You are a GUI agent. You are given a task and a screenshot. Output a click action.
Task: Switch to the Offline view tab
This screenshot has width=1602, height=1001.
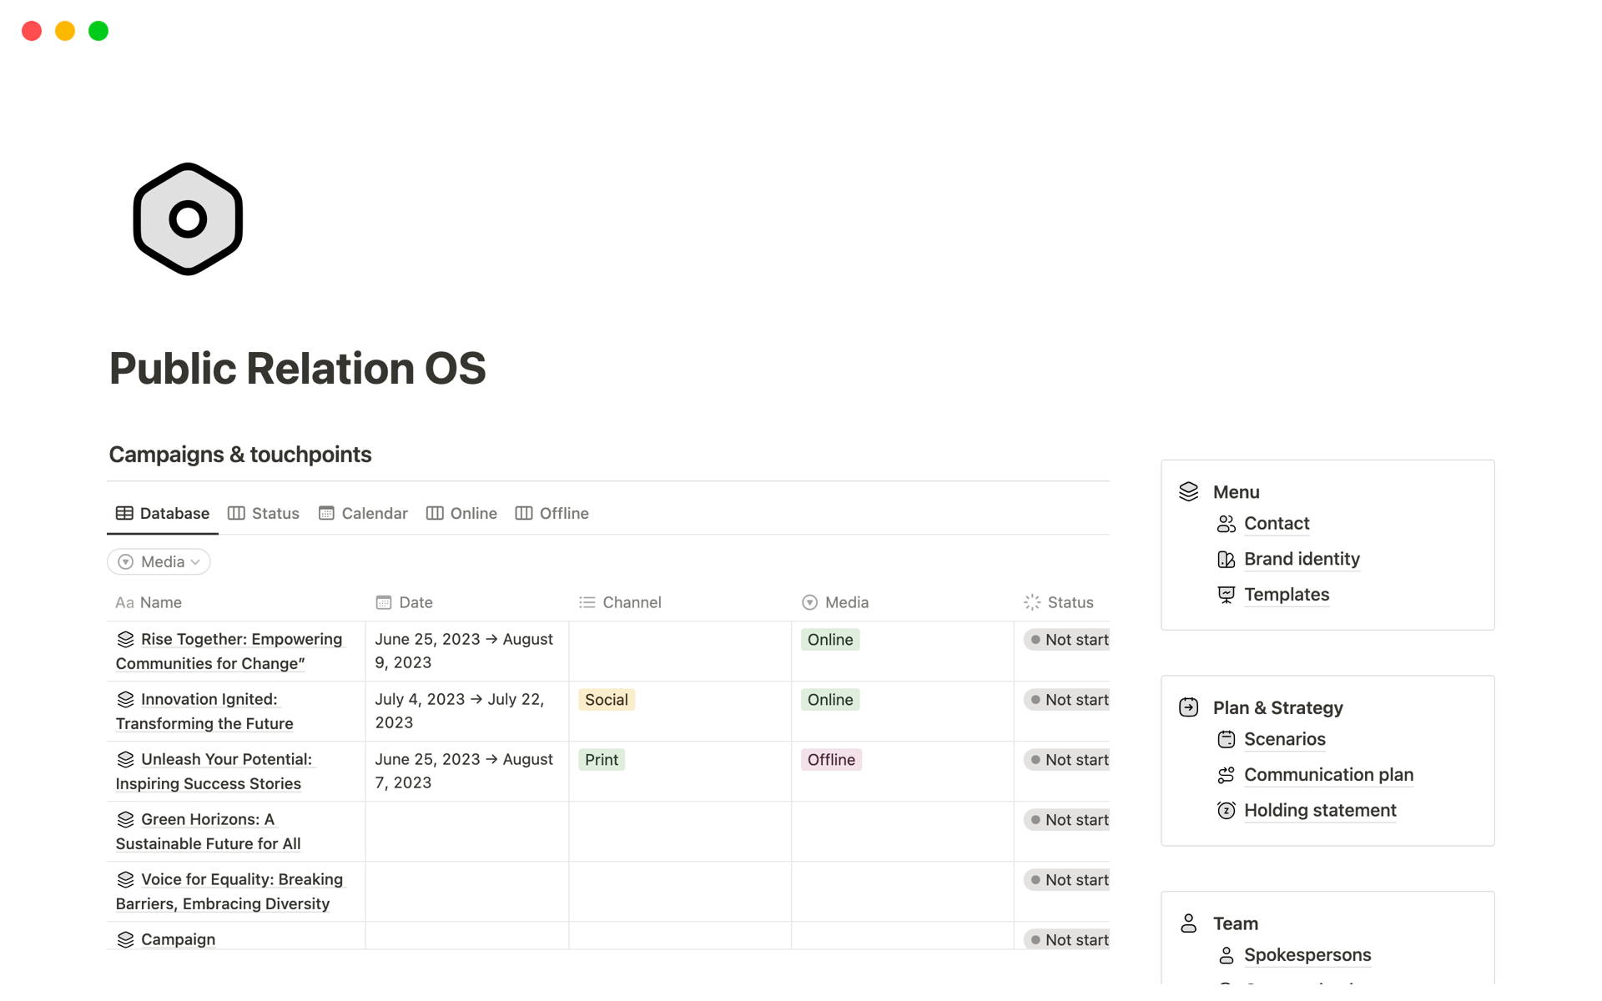552,514
